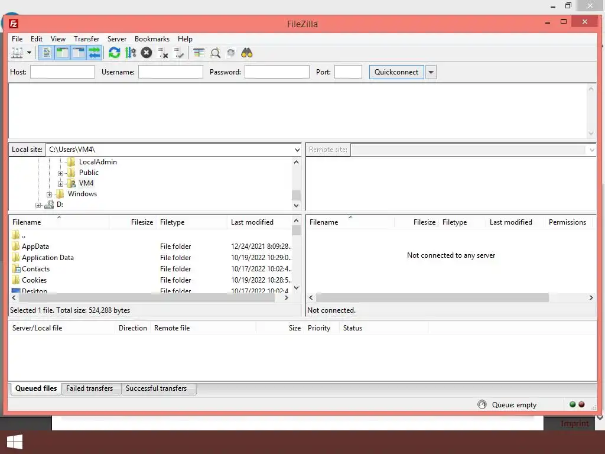Viewport: 605px width, 454px height.
Task: Sort local list by Last modified
Action: 252,222
